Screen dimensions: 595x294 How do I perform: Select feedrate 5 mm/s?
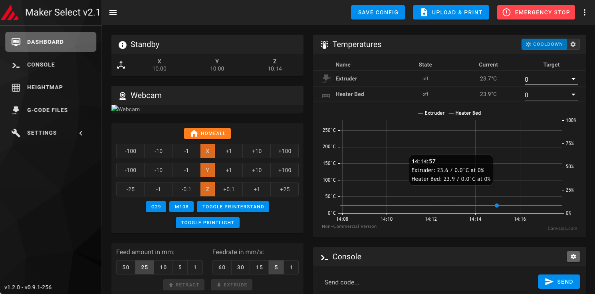pos(276,267)
